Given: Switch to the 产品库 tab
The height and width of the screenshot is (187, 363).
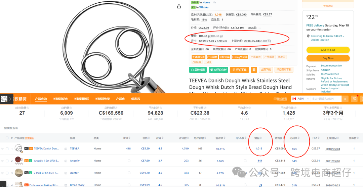Looking at the screenshot, I should click(120, 99).
